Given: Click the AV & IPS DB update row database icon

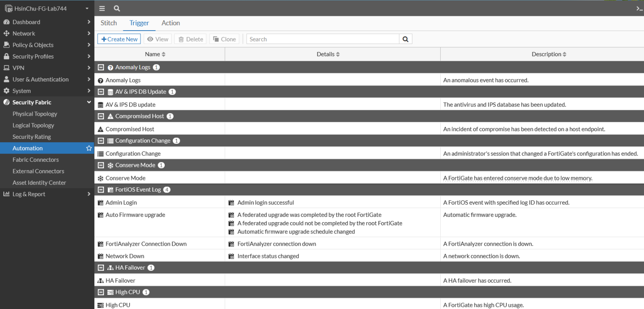Looking at the screenshot, I should (100, 105).
